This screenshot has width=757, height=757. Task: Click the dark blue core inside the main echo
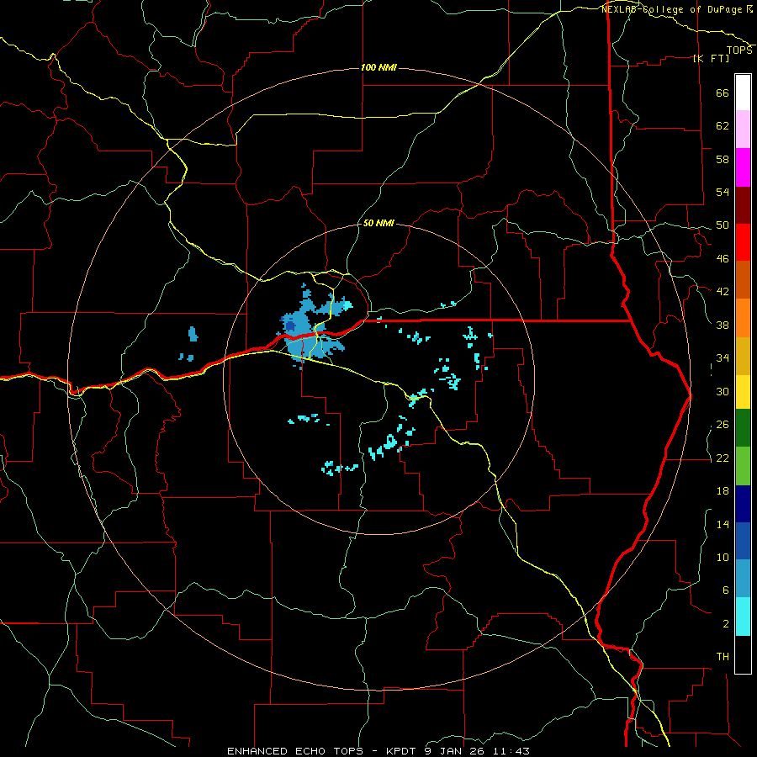point(290,327)
